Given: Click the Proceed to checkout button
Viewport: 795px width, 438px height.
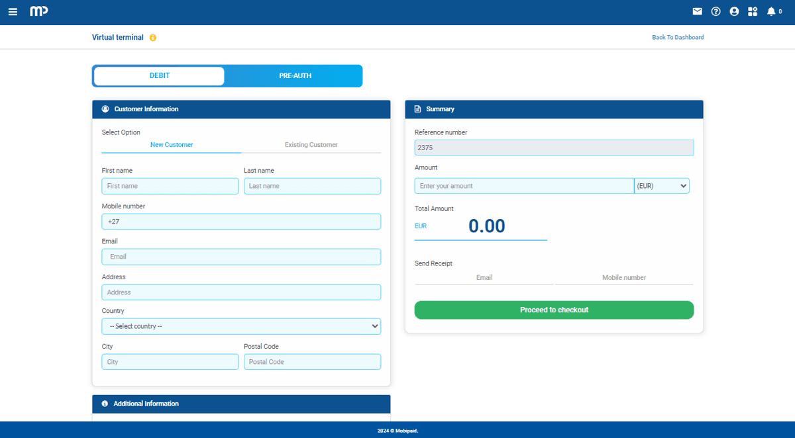Looking at the screenshot, I should click(554, 310).
